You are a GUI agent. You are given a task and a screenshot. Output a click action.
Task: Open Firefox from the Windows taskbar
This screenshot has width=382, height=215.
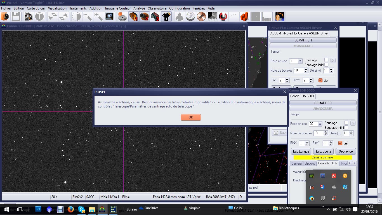point(70,209)
